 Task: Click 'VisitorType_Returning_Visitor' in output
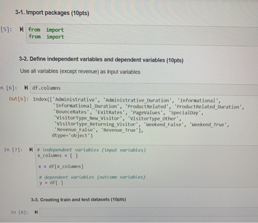97,124
